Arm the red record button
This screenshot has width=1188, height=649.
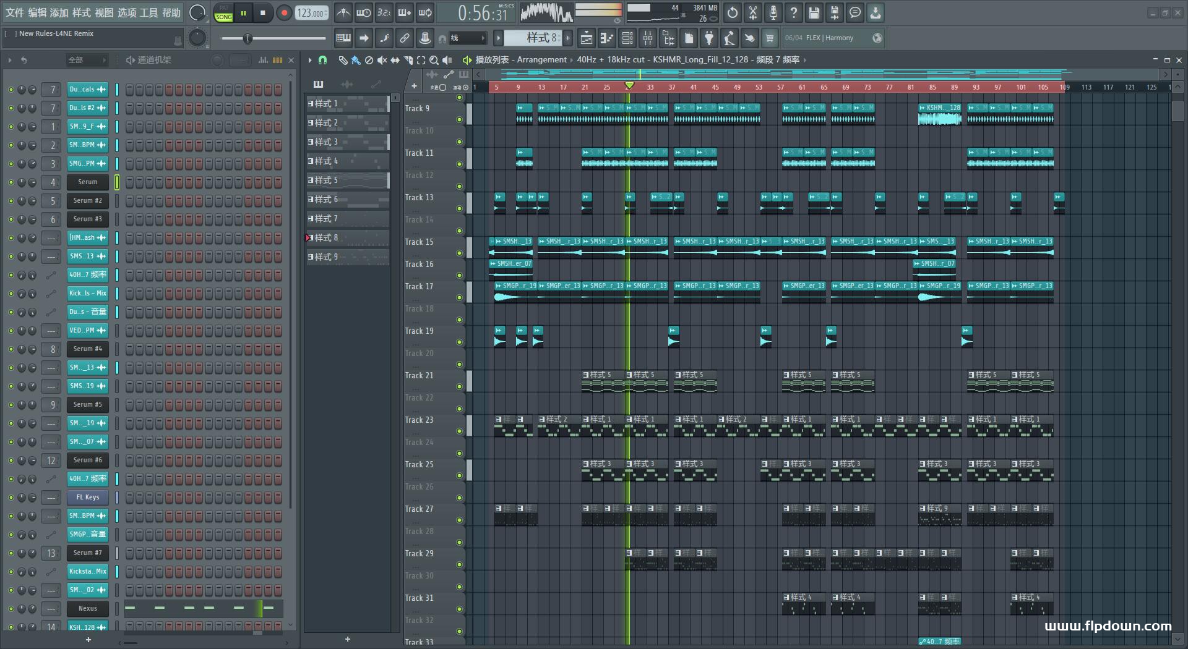[x=284, y=13]
